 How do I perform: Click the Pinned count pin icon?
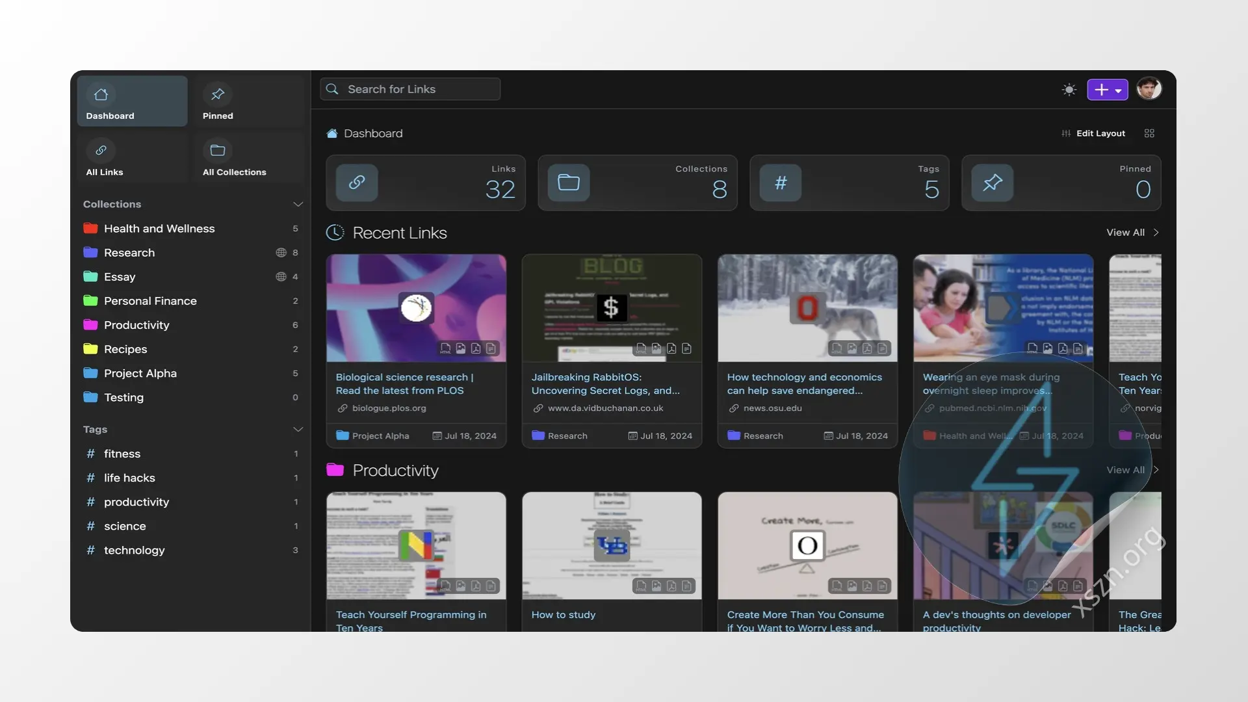point(993,183)
